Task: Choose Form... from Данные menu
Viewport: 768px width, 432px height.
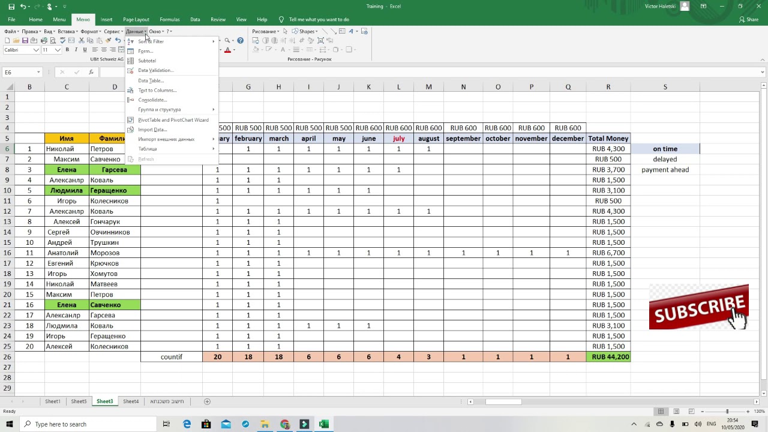Action: tap(172, 51)
